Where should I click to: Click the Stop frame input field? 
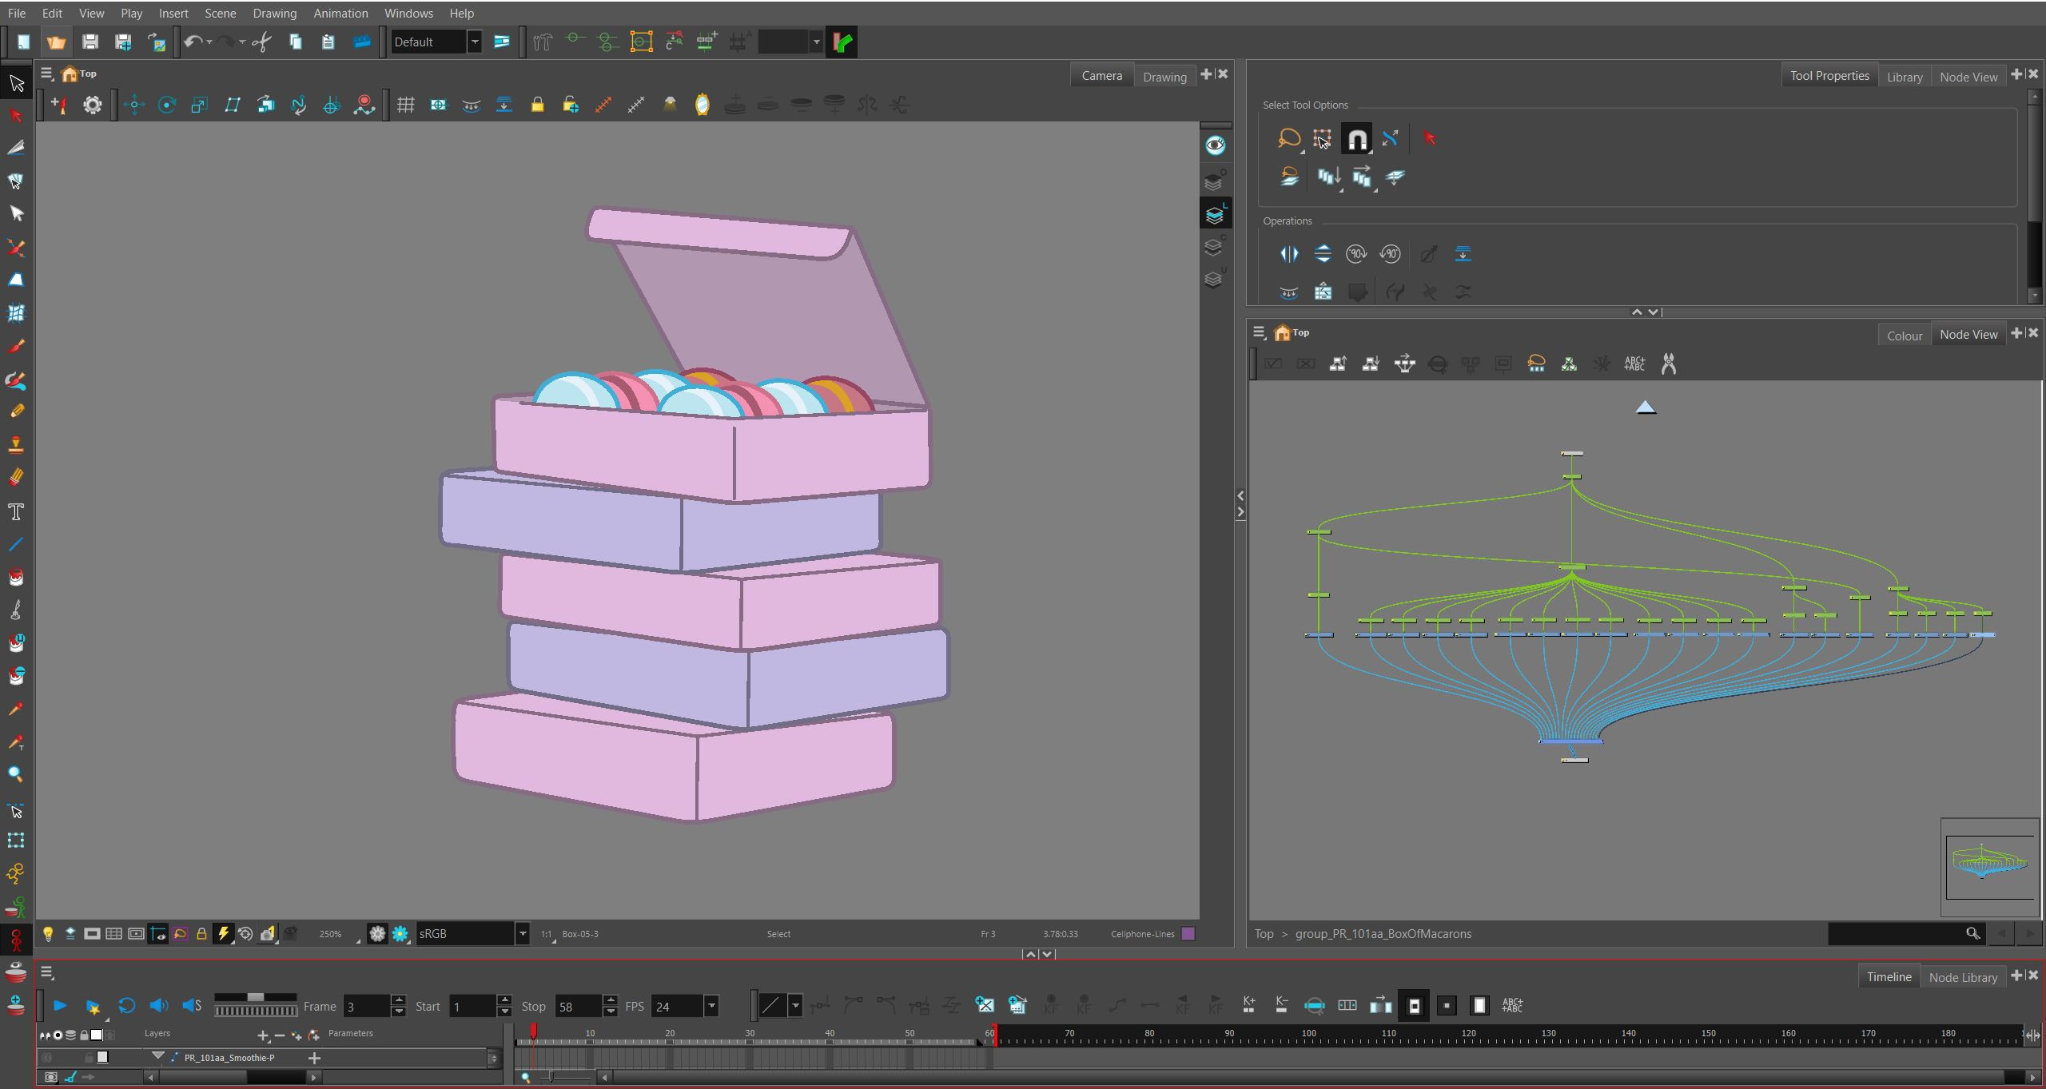click(x=577, y=1006)
